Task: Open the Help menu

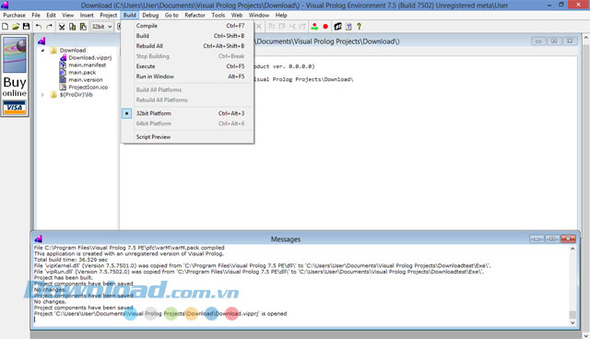Action: [x=281, y=15]
